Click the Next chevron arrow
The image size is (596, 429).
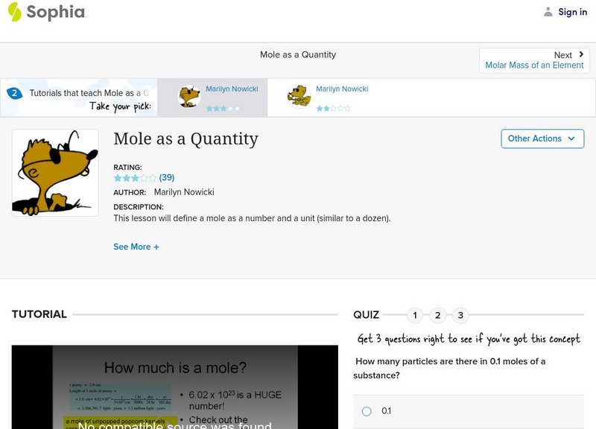580,54
